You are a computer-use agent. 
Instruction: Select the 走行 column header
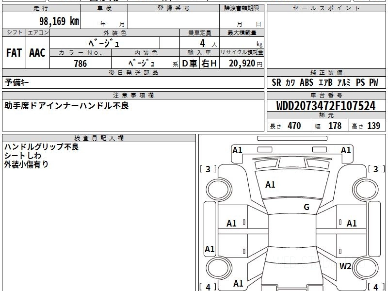pos(41,9)
